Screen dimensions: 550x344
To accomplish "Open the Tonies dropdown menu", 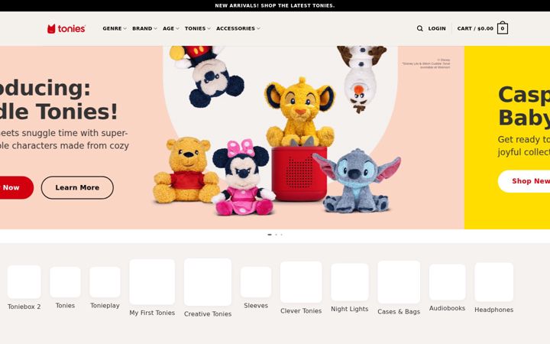I will click(198, 28).
